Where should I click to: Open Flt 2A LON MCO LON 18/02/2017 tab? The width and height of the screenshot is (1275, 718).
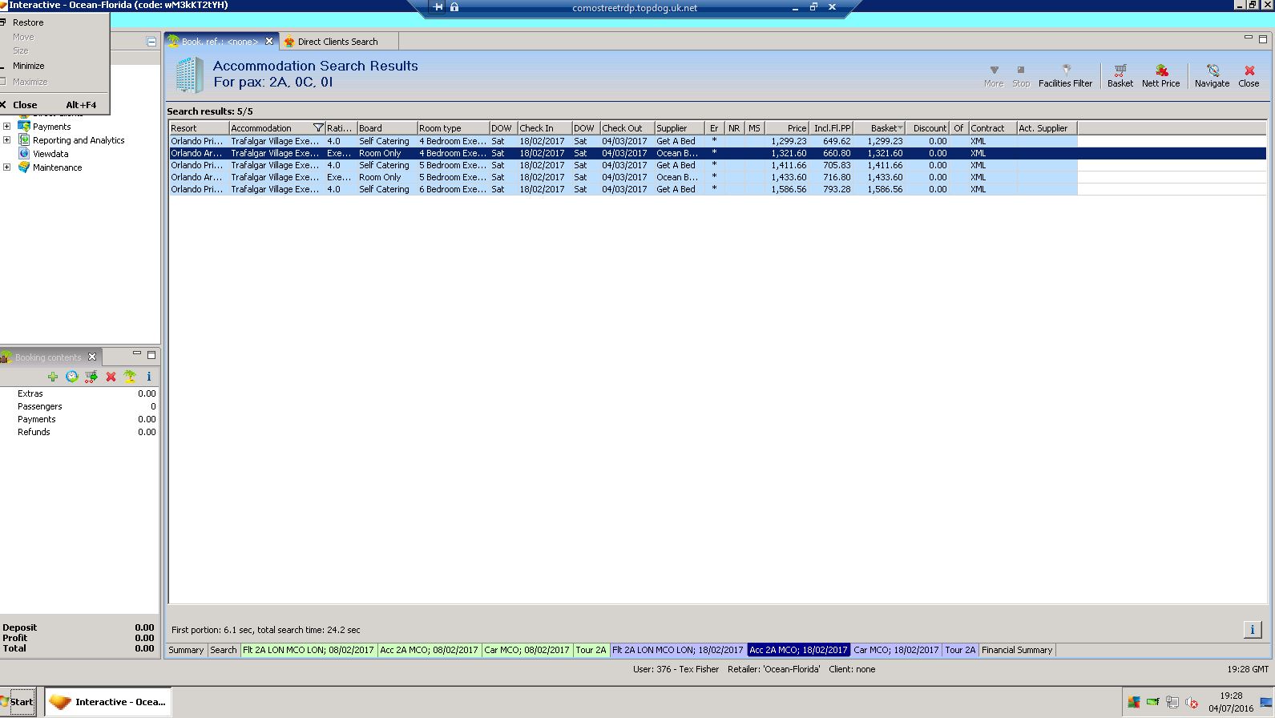tap(678, 650)
